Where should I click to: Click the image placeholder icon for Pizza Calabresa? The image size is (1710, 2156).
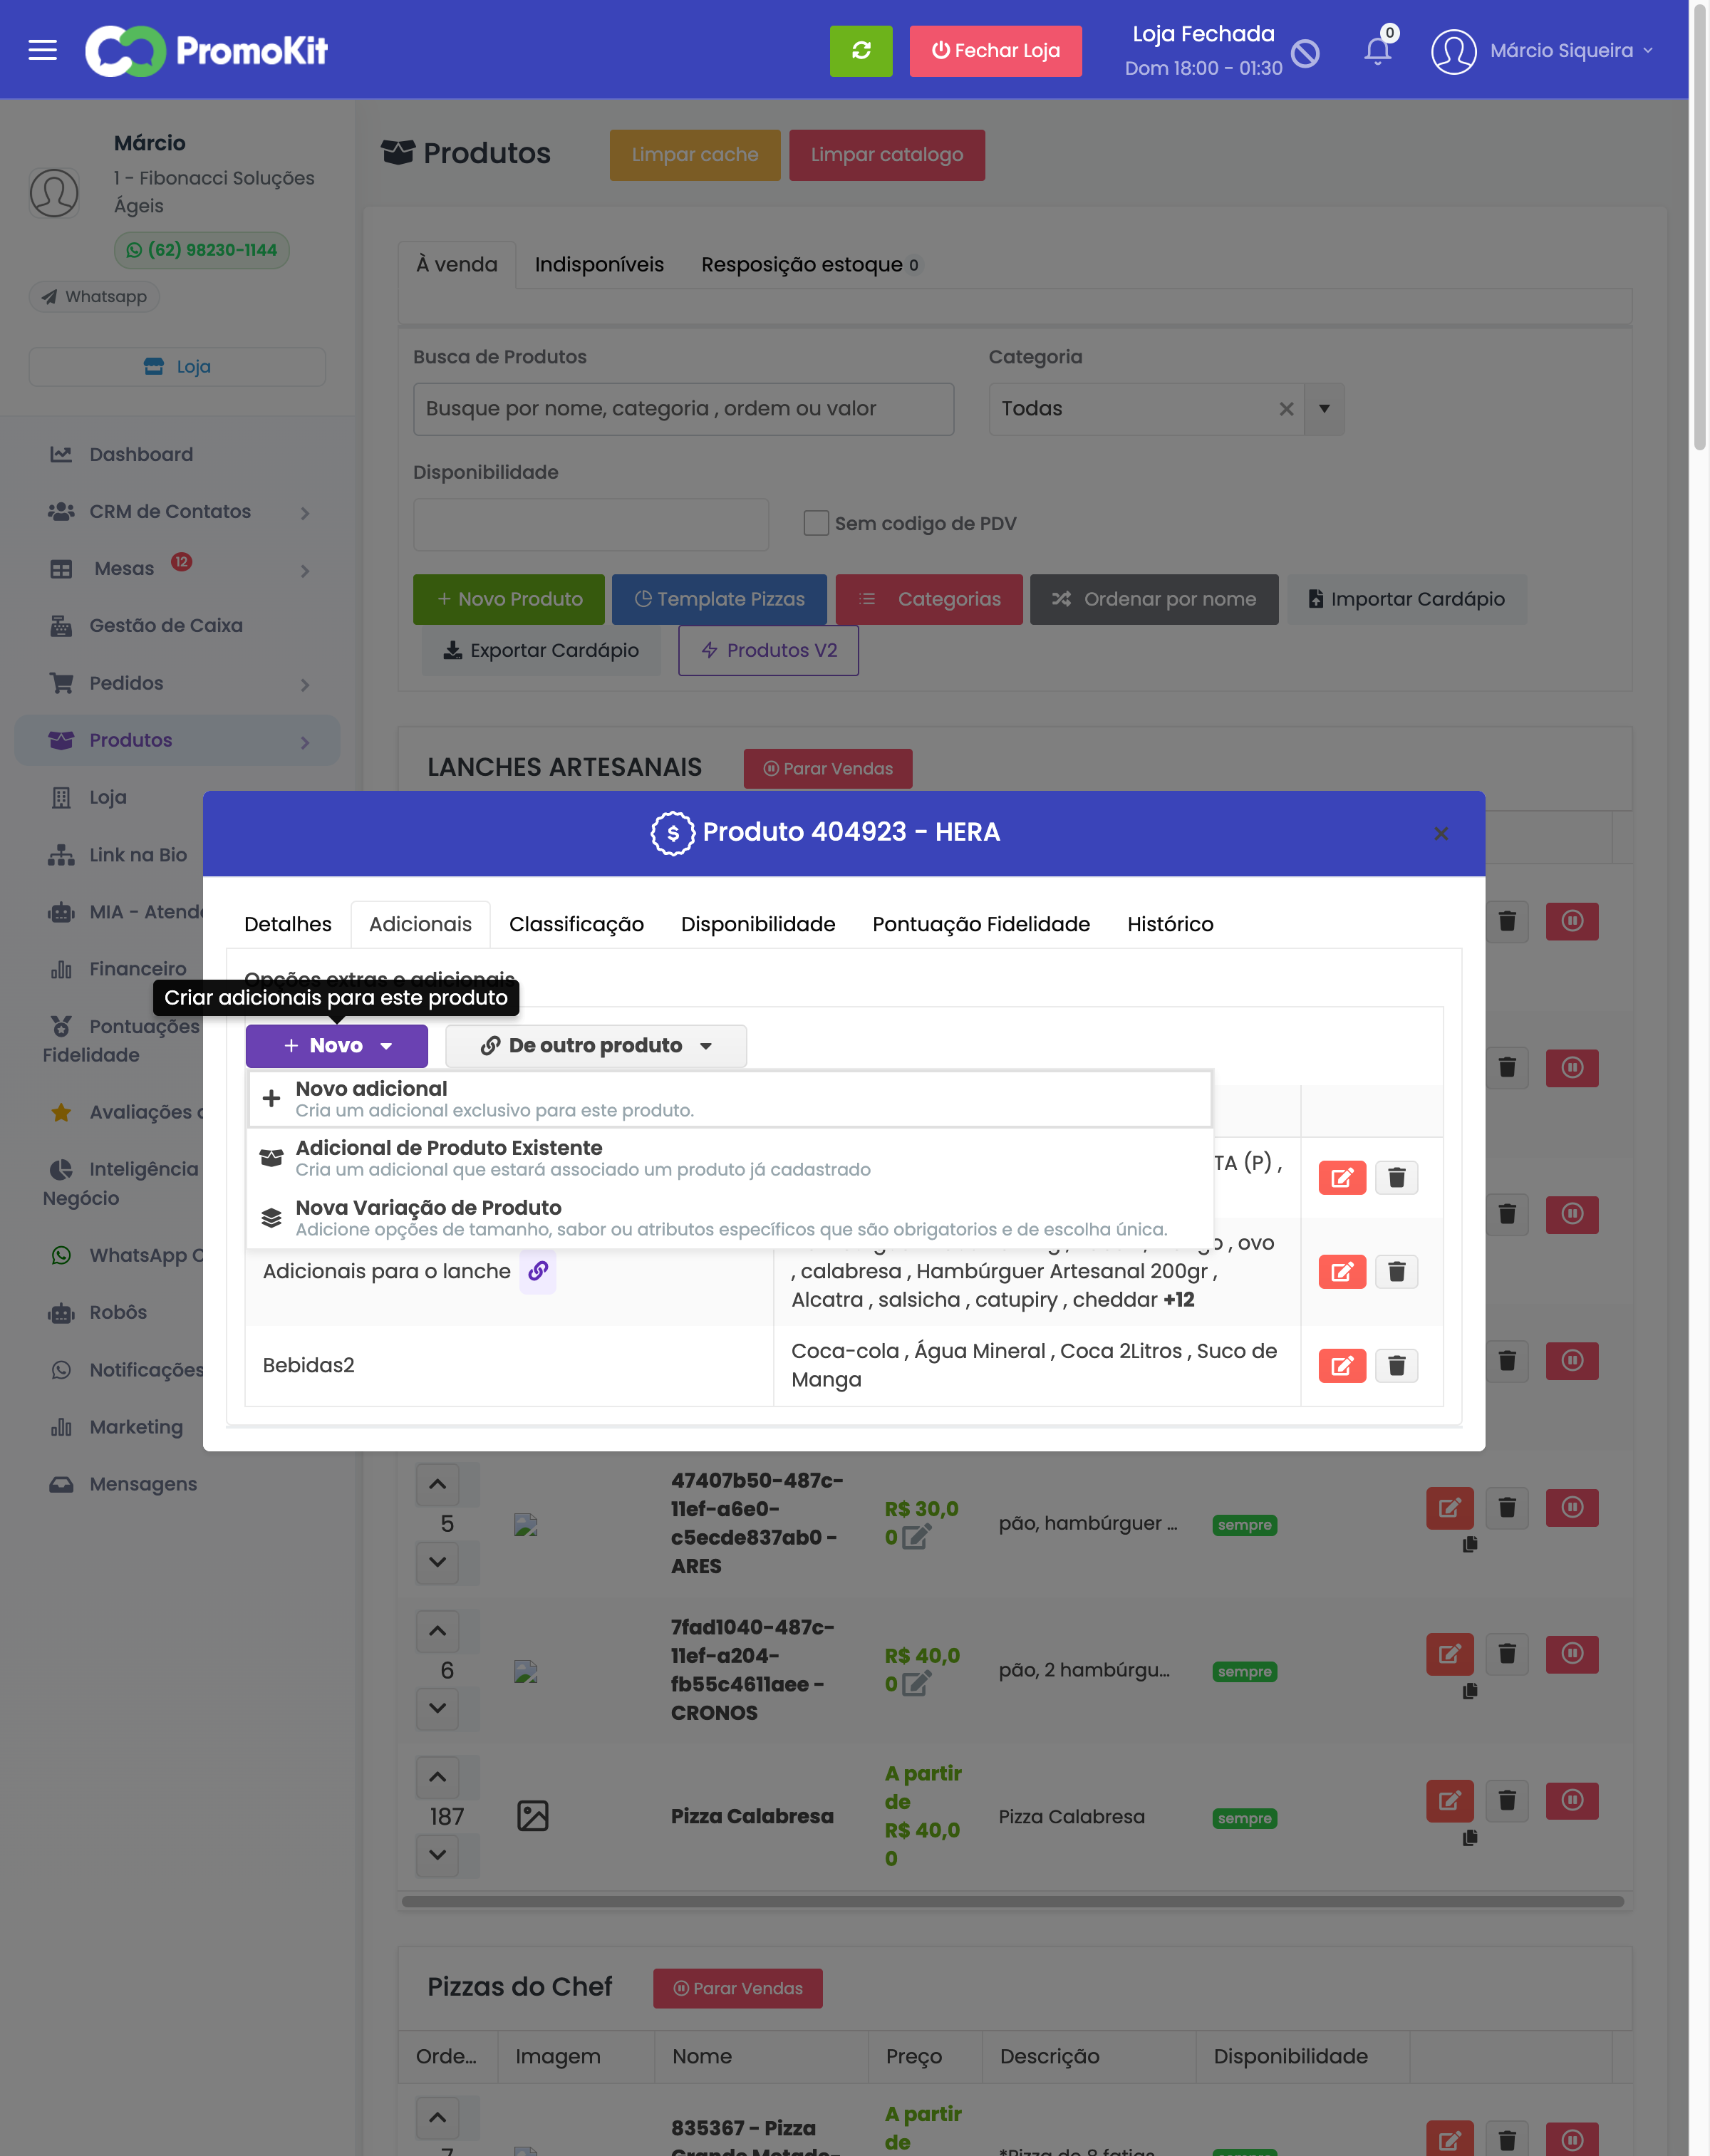pos(533,1816)
